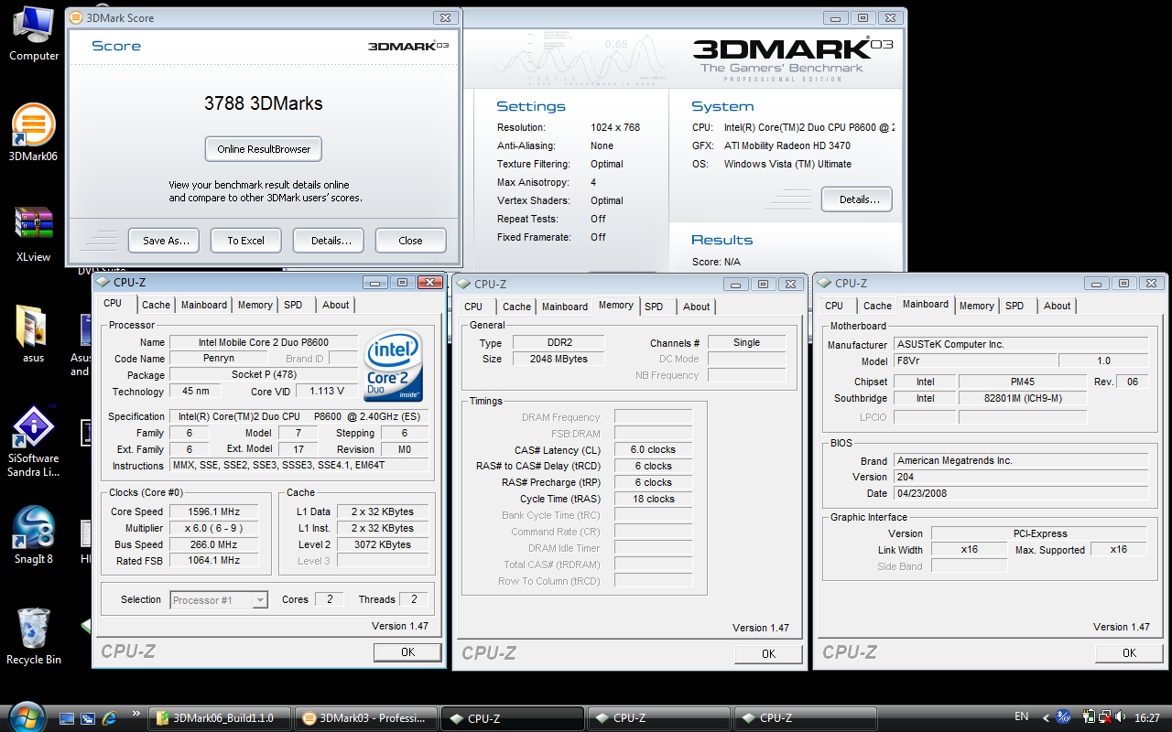
Task: Click the processor Name field in CPU-Z
Action: [x=264, y=342]
